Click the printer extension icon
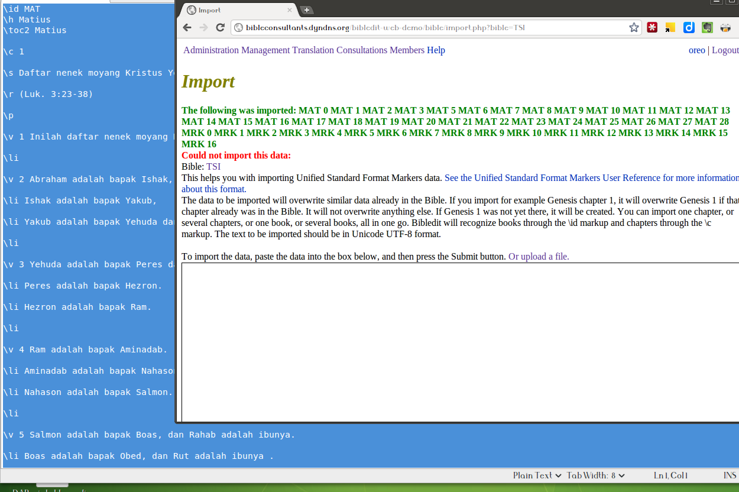The width and height of the screenshot is (739, 492). [x=725, y=27]
